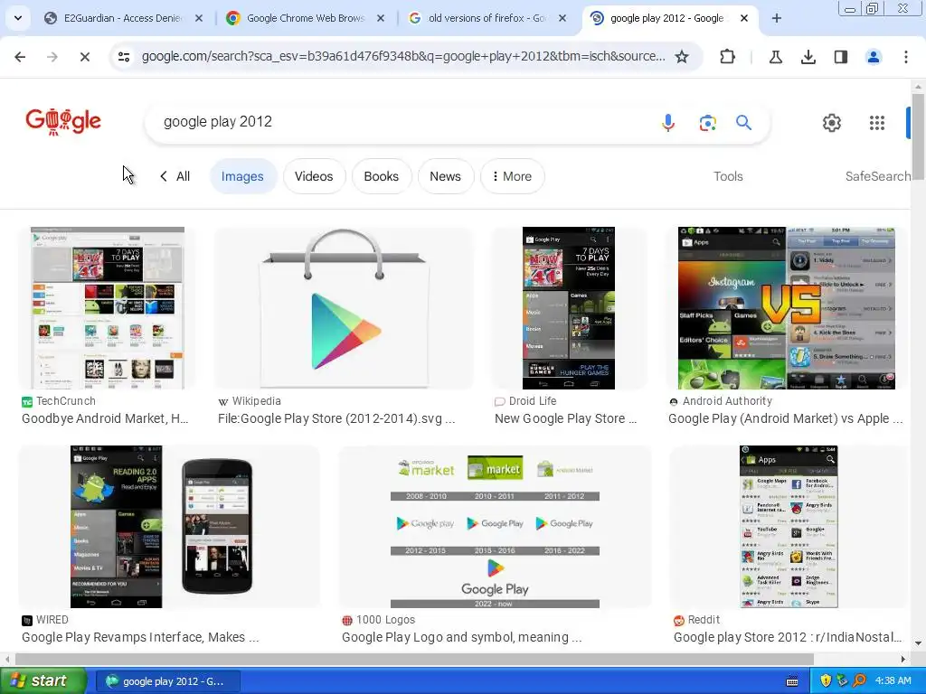Open Chrome three-dot menu
Screen dimensions: 926x694
pyautogui.click(x=905, y=57)
